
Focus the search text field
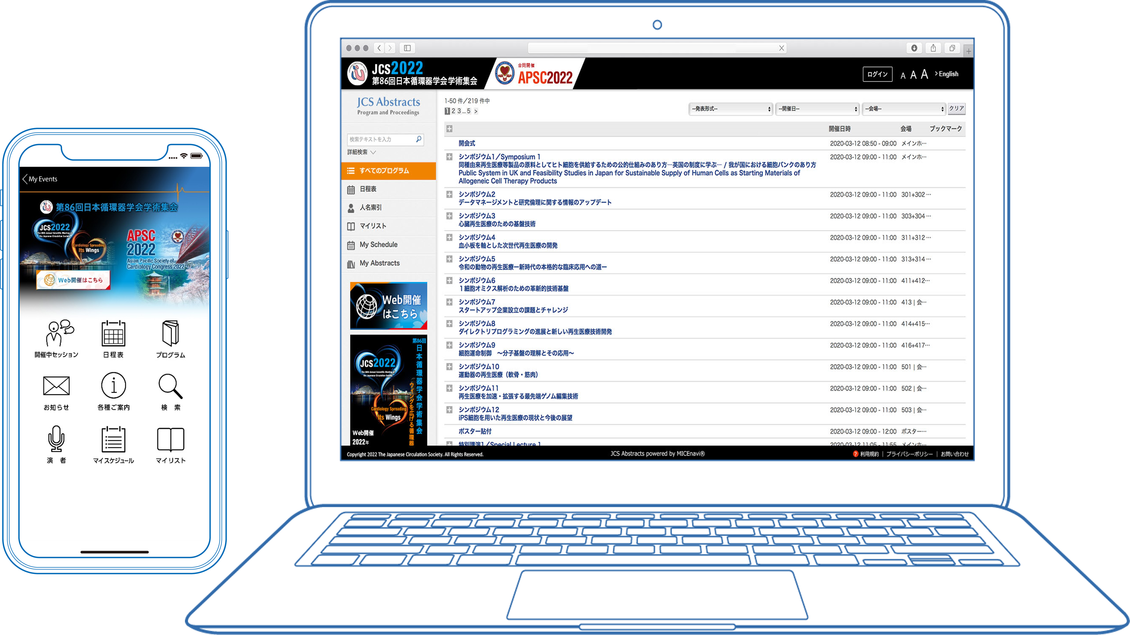(380, 139)
